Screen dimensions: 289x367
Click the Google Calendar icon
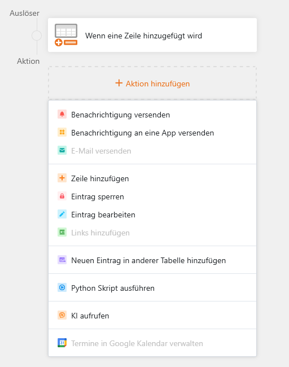coord(62,343)
